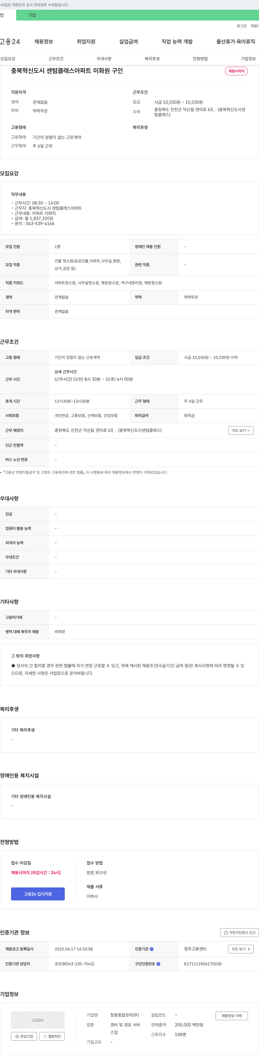Open the 취업지원 main menu
259x1055 pixels.
86,41
